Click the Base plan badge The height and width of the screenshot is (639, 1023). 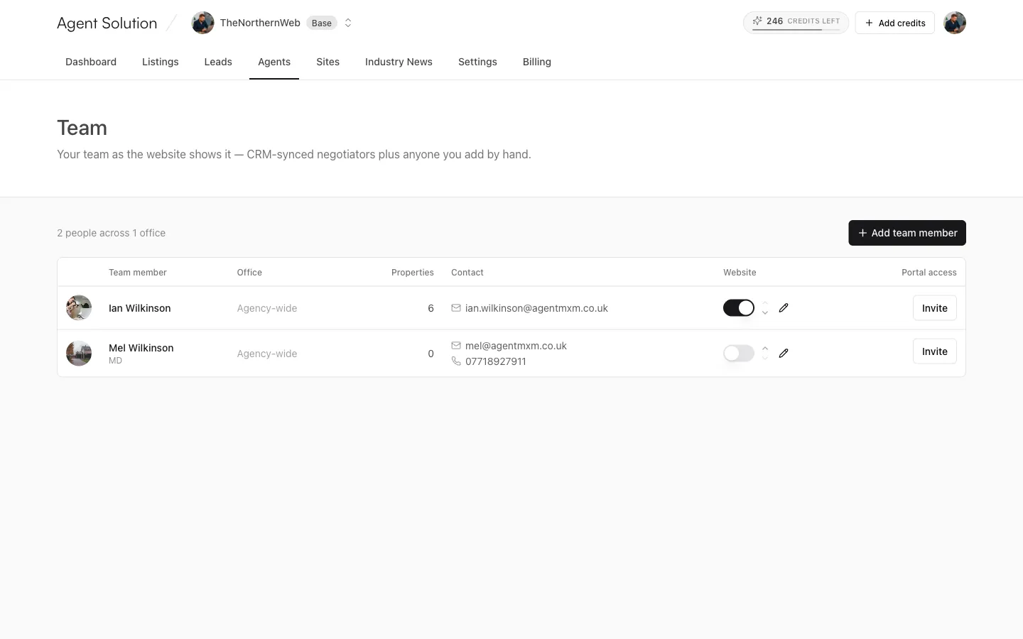[322, 23]
